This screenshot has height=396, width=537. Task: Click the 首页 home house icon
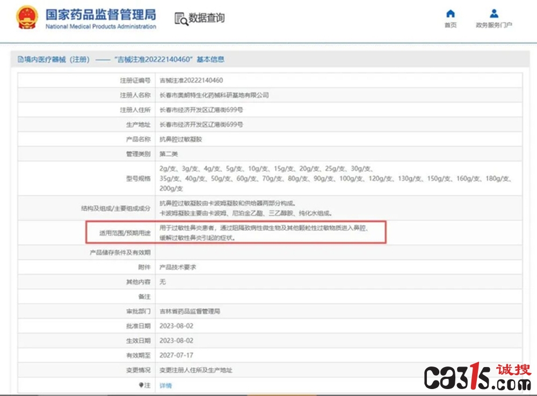pos(451,14)
